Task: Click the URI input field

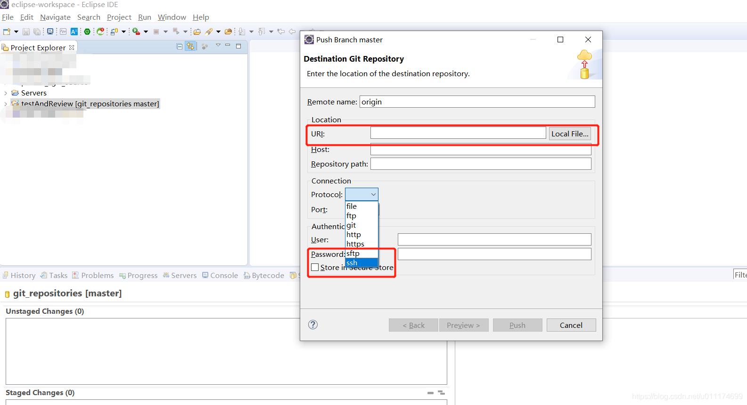Action: (458, 133)
